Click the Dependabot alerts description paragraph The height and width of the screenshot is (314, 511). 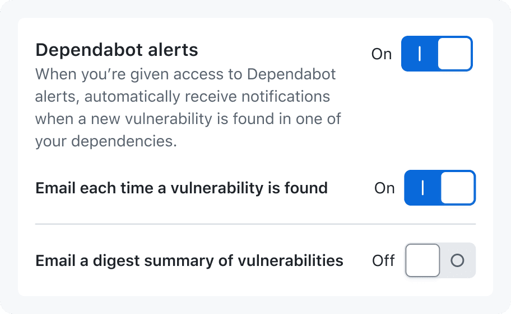point(188,108)
